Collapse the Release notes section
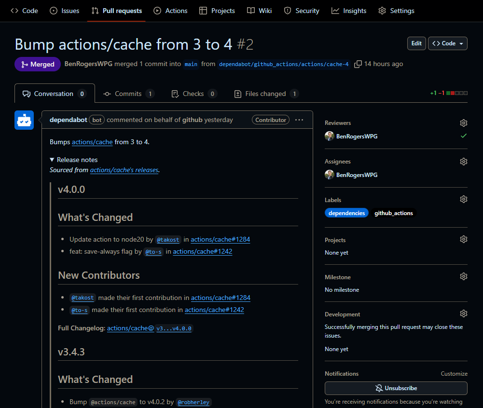This screenshot has width=483, height=408. (74, 160)
